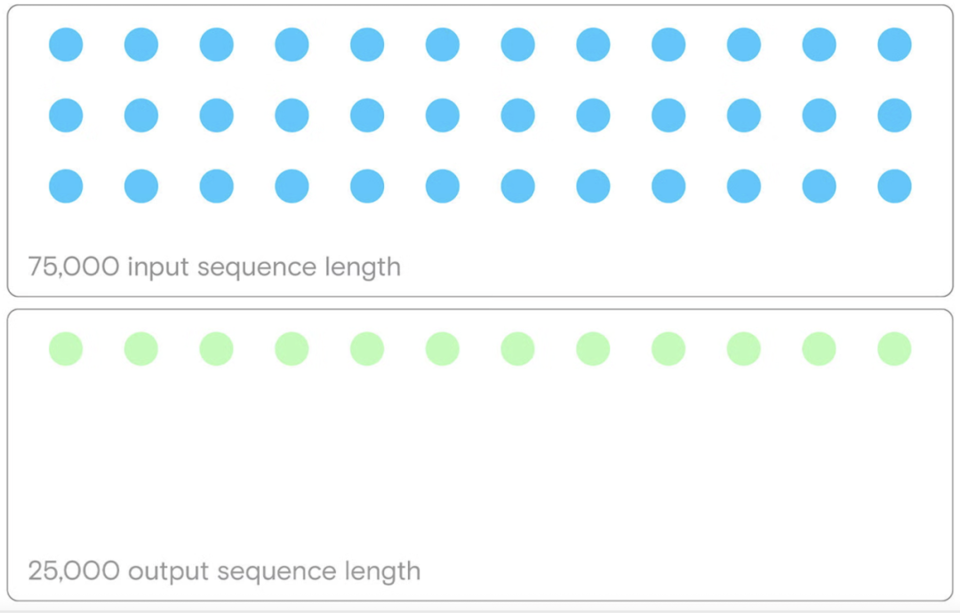Select the seventh blue dot in middle row

[x=518, y=115]
